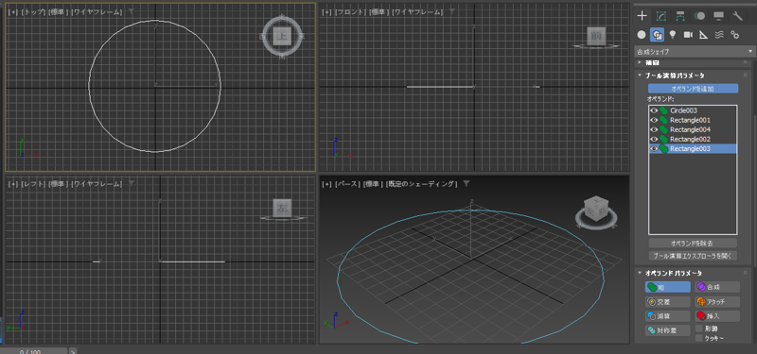Open the 既定のシェーディング shading menu

click(x=422, y=184)
